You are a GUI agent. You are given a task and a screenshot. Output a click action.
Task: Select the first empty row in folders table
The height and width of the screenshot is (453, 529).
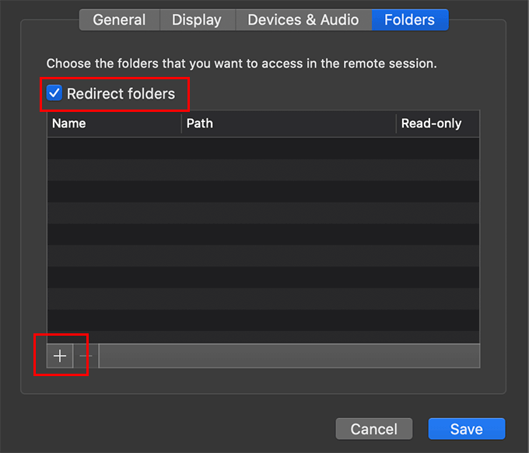click(x=263, y=148)
